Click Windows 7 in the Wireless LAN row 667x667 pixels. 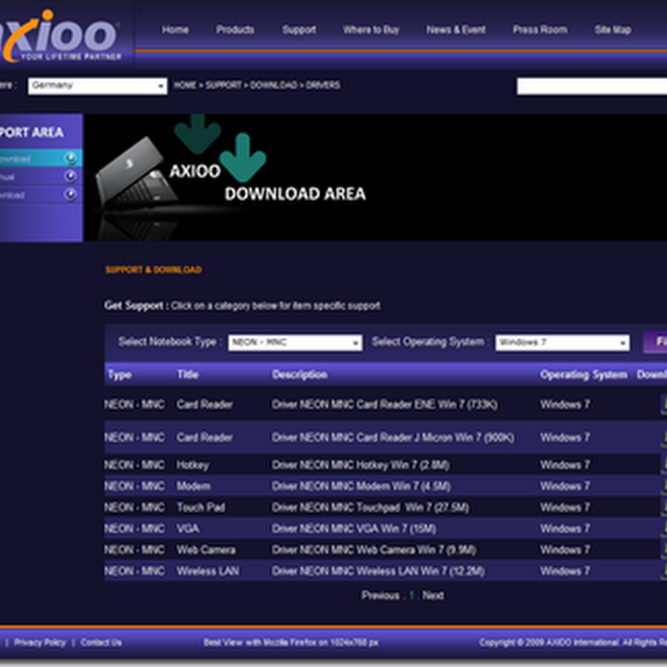(565, 571)
